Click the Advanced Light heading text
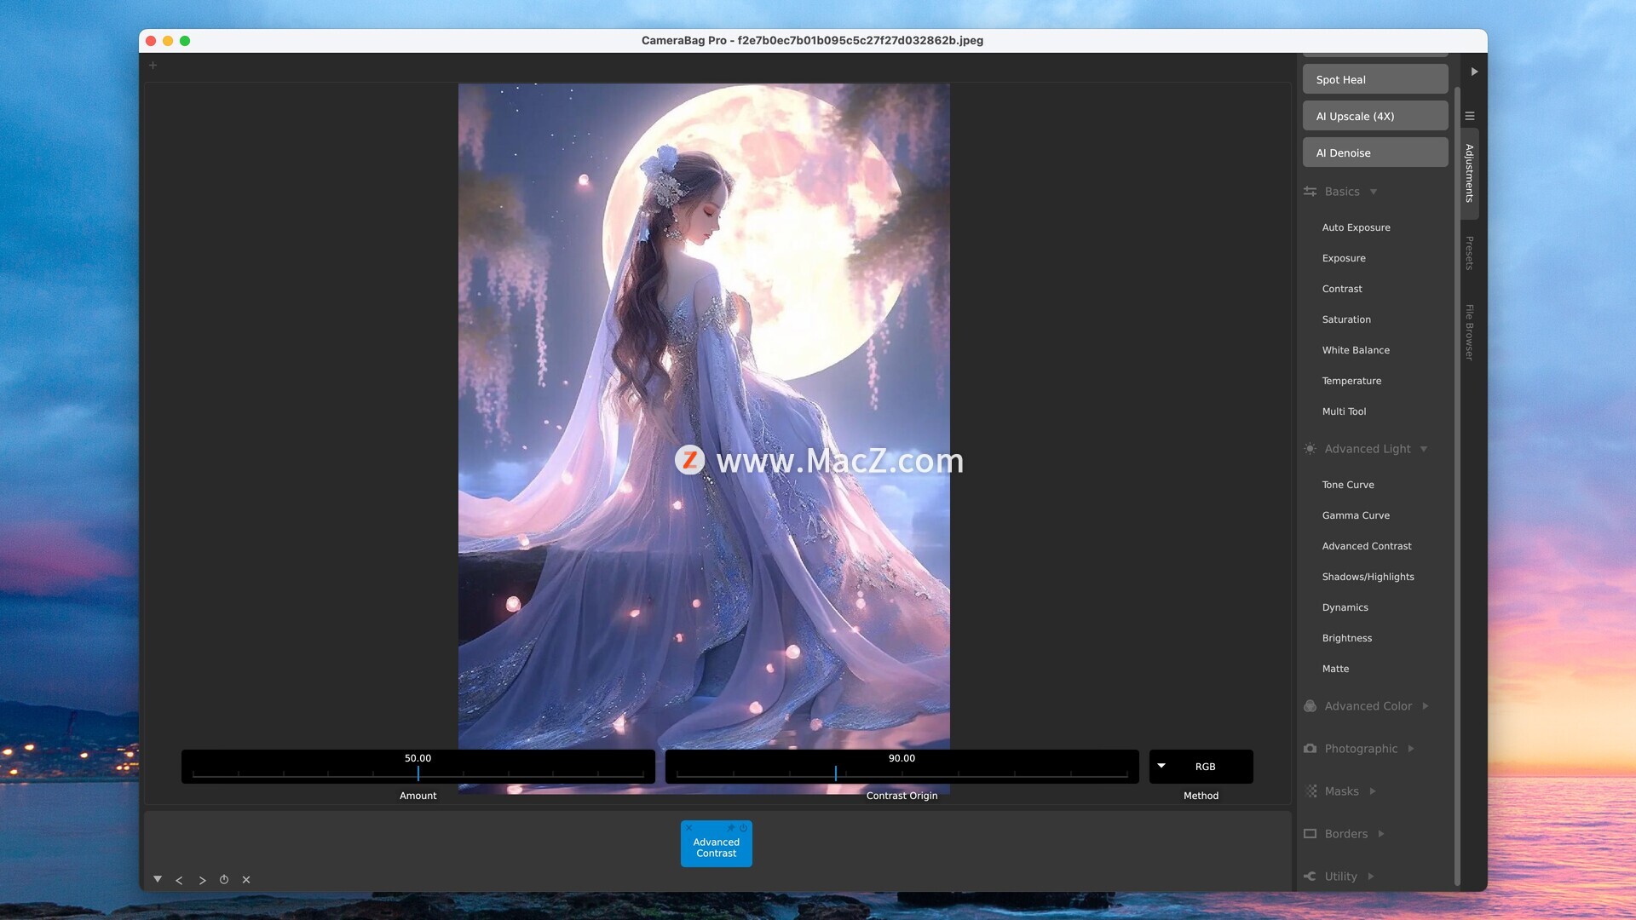Image resolution: width=1636 pixels, height=920 pixels. click(1368, 449)
